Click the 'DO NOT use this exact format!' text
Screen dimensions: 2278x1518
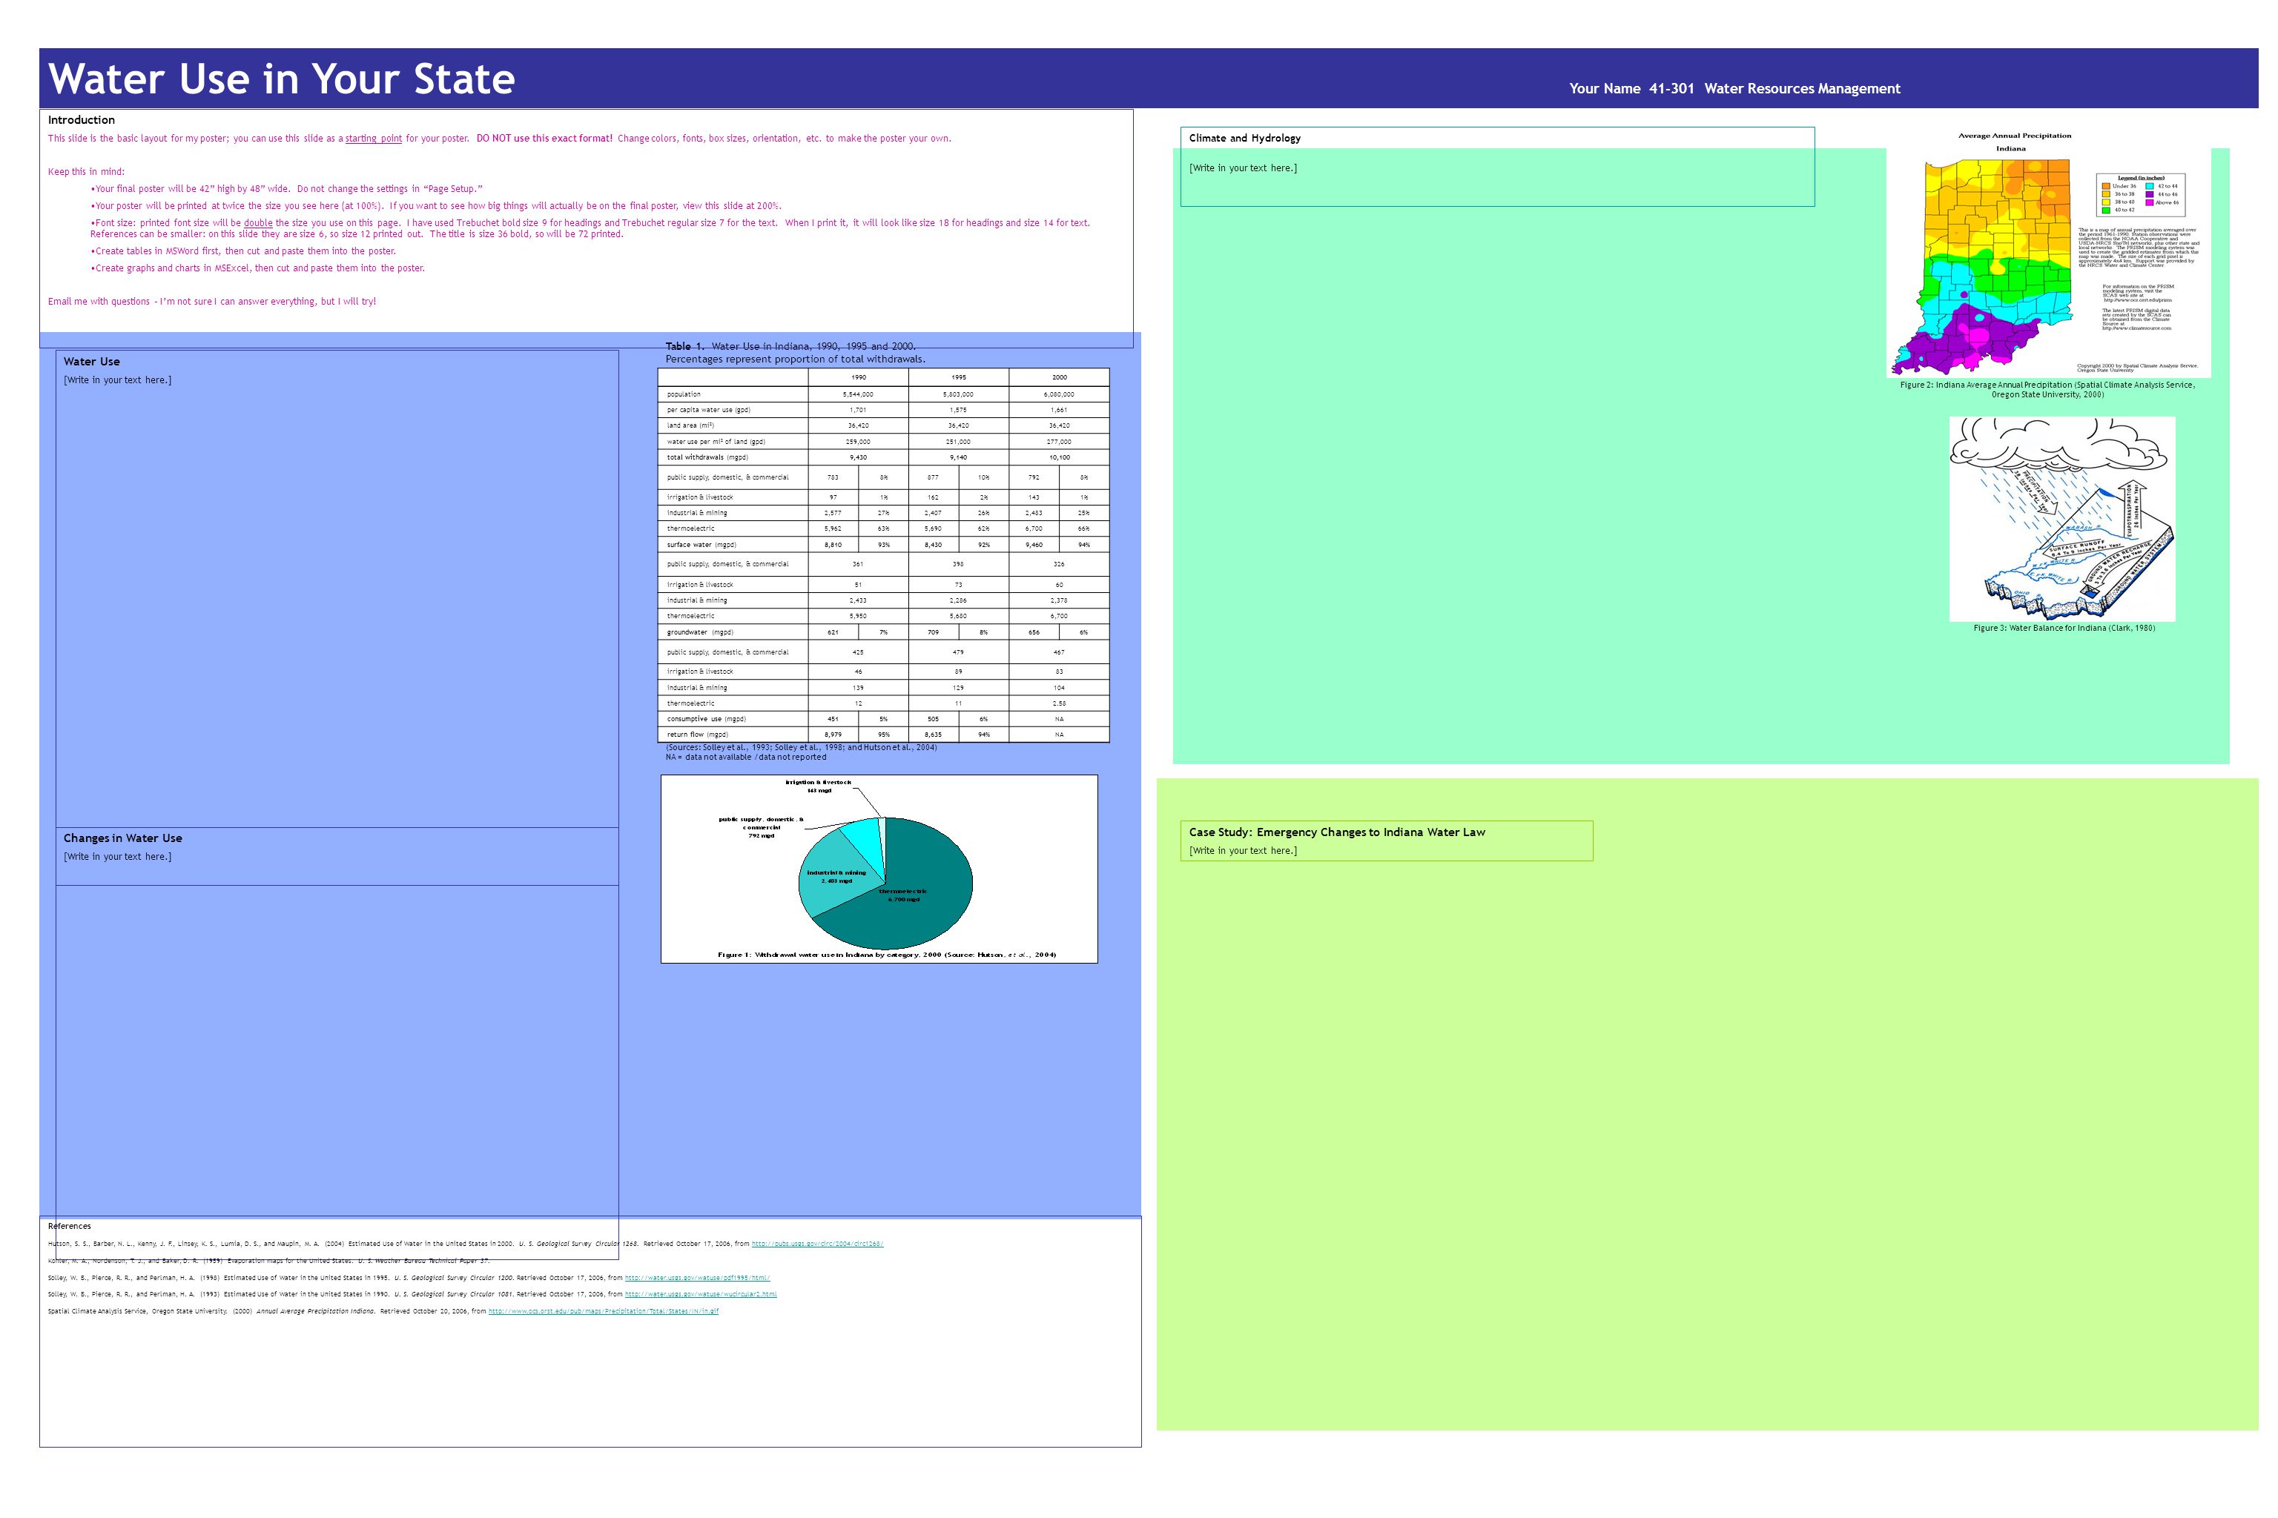[544, 139]
